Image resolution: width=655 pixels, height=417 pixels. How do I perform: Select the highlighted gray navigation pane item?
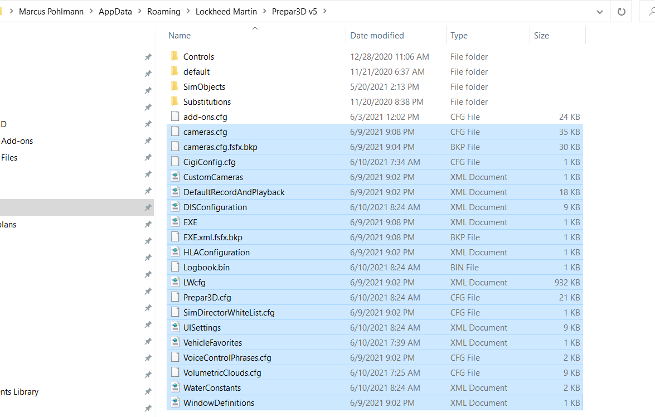(76, 207)
